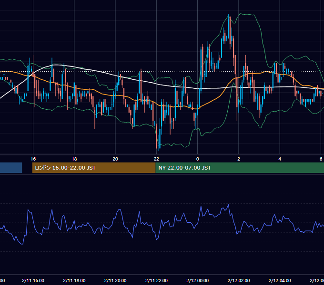Click the 2/11 18:00 date label

74,280
